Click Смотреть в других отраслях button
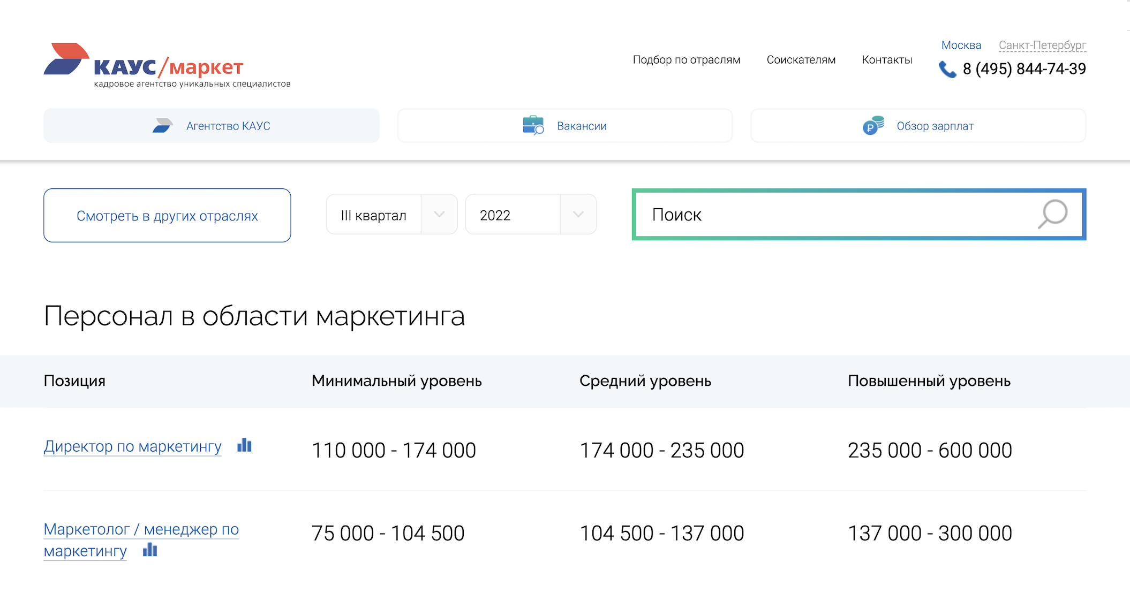 pyautogui.click(x=167, y=215)
